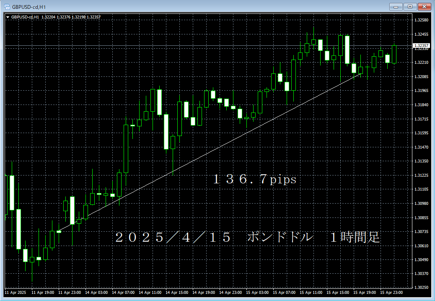The width and height of the screenshot is (435, 301).
Task: Click time axis label 15 Apr 15:00
Action: (x=338, y=292)
